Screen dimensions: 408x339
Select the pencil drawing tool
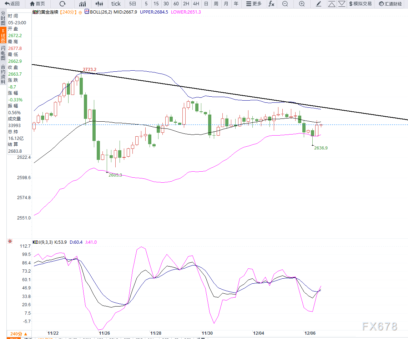319,4
